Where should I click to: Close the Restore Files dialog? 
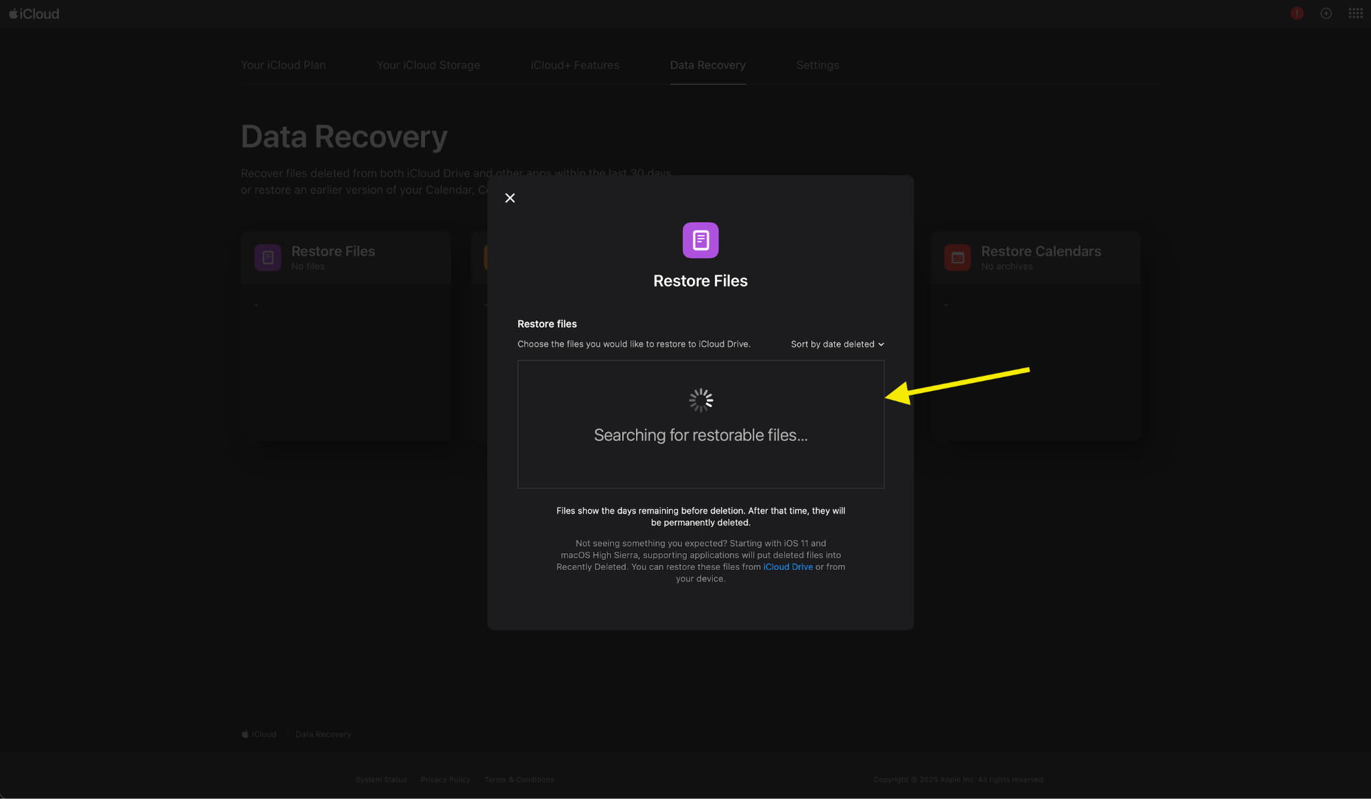[509, 198]
